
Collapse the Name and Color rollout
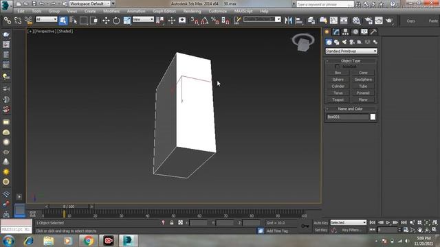[x=351, y=108]
